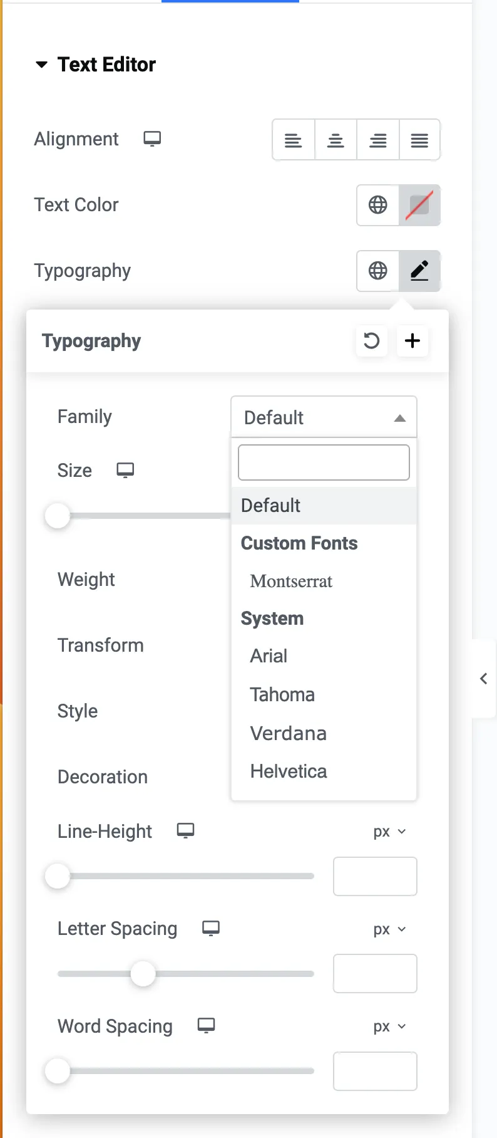Align text to the right
497x1138 pixels.
(x=377, y=140)
